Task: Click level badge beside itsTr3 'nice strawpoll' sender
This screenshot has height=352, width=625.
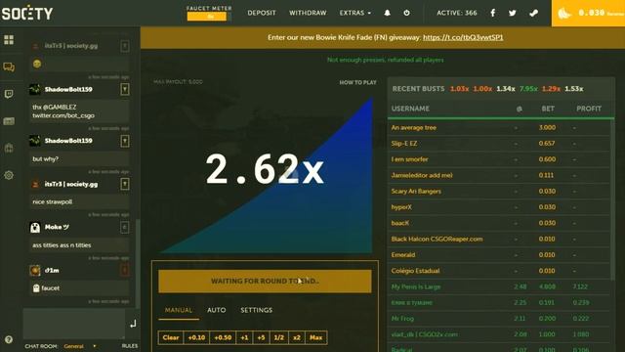Action: [125, 184]
